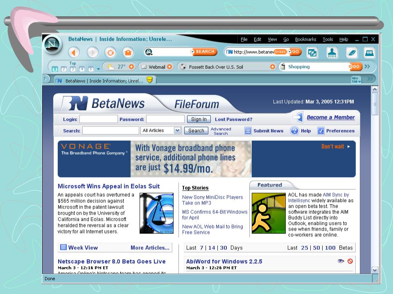Open the address bar history dropdown

click(289, 52)
